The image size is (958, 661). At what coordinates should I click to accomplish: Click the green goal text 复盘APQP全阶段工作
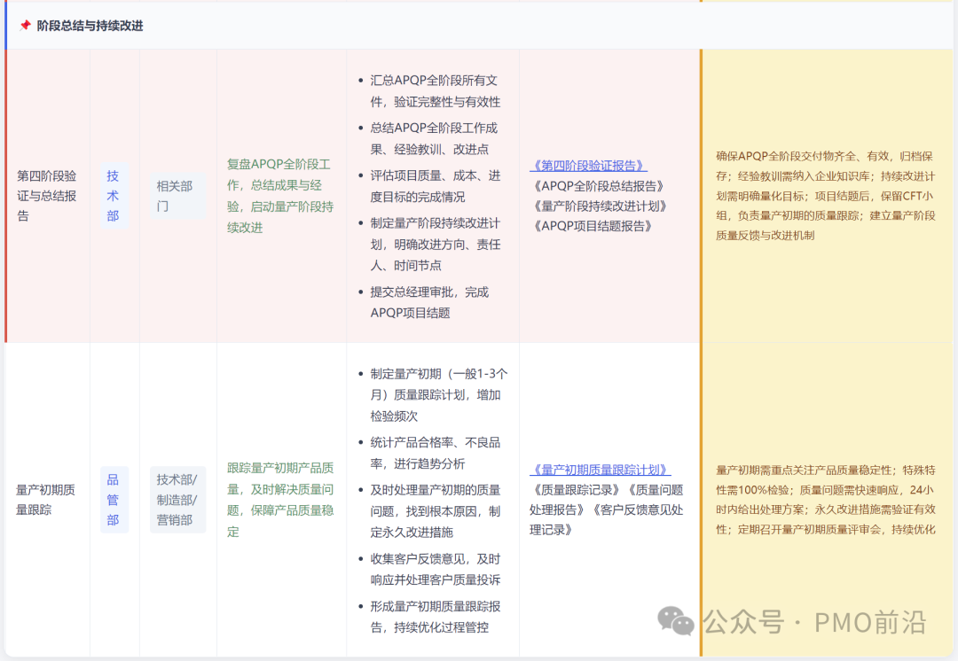[279, 166]
